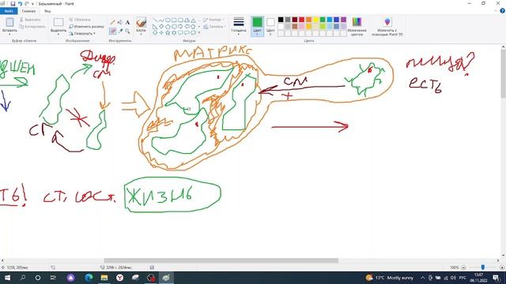
Task: Open Paint help question mark icon
Action: [502, 11]
